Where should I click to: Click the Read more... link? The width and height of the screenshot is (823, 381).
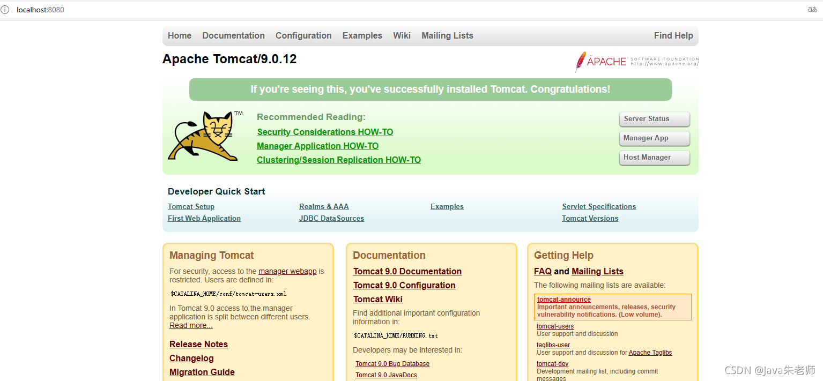click(x=191, y=325)
